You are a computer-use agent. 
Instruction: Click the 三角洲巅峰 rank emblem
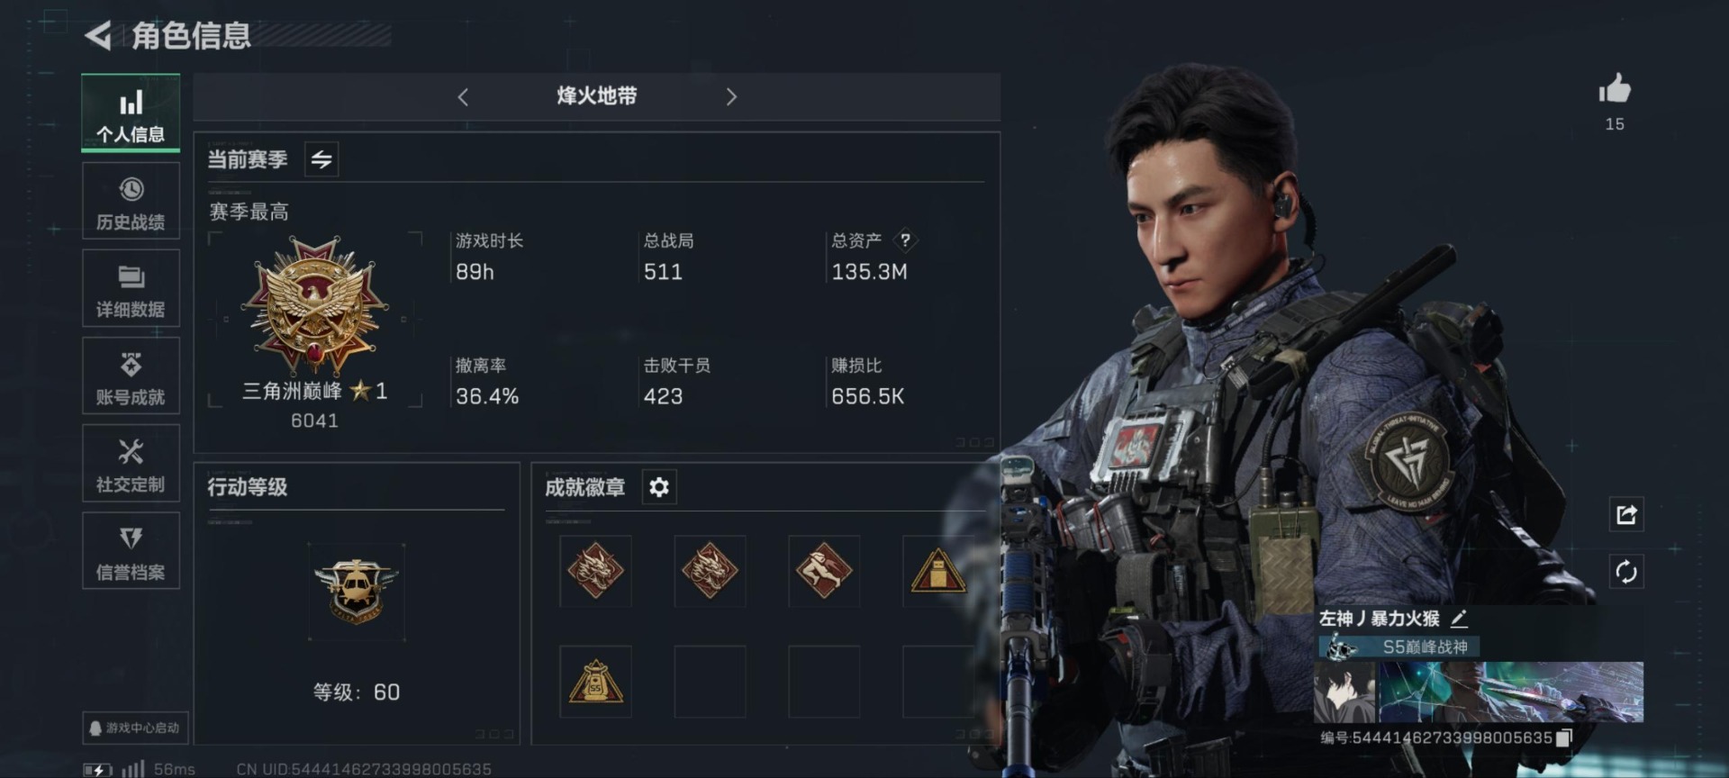(314, 306)
